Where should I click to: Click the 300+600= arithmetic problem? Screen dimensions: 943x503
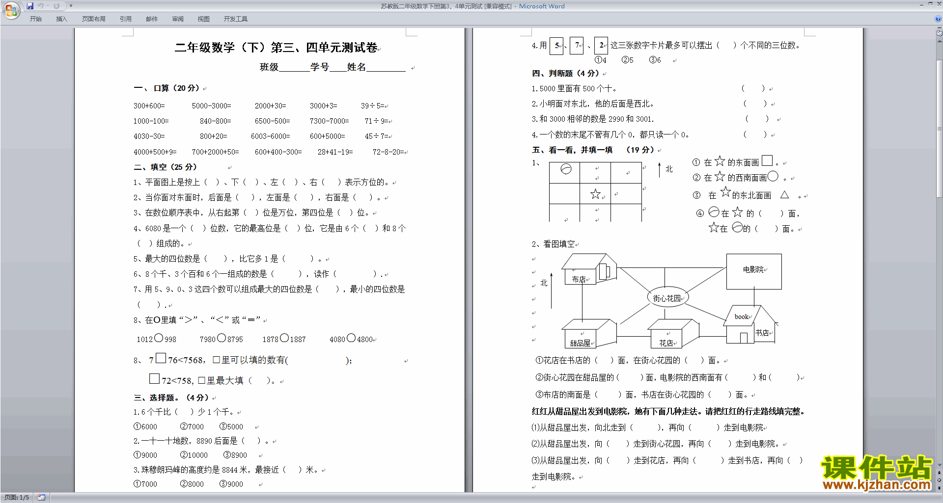[x=149, y=106]
